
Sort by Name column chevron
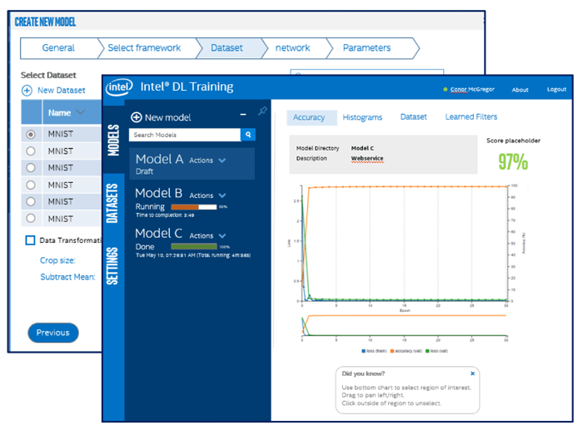click(x=80, y=112)
